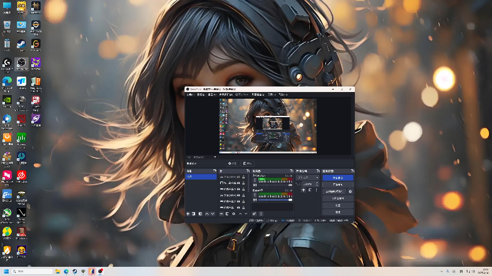This screenshot has height=276, width=492.
Task: Open the File menu in OBS menu bar
Action: point(190,94)
